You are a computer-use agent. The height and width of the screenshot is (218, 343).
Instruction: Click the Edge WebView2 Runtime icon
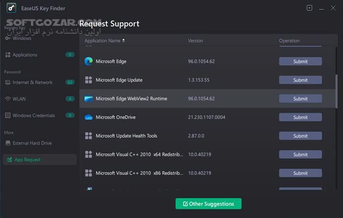[x=89, y=98]
